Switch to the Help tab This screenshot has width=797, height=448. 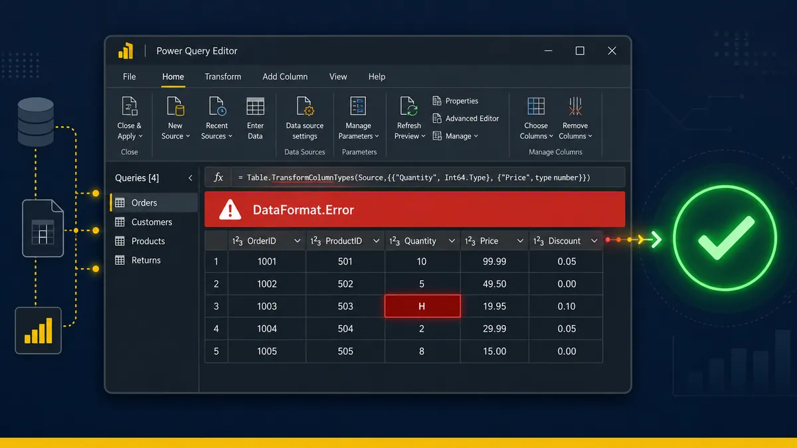377,76
